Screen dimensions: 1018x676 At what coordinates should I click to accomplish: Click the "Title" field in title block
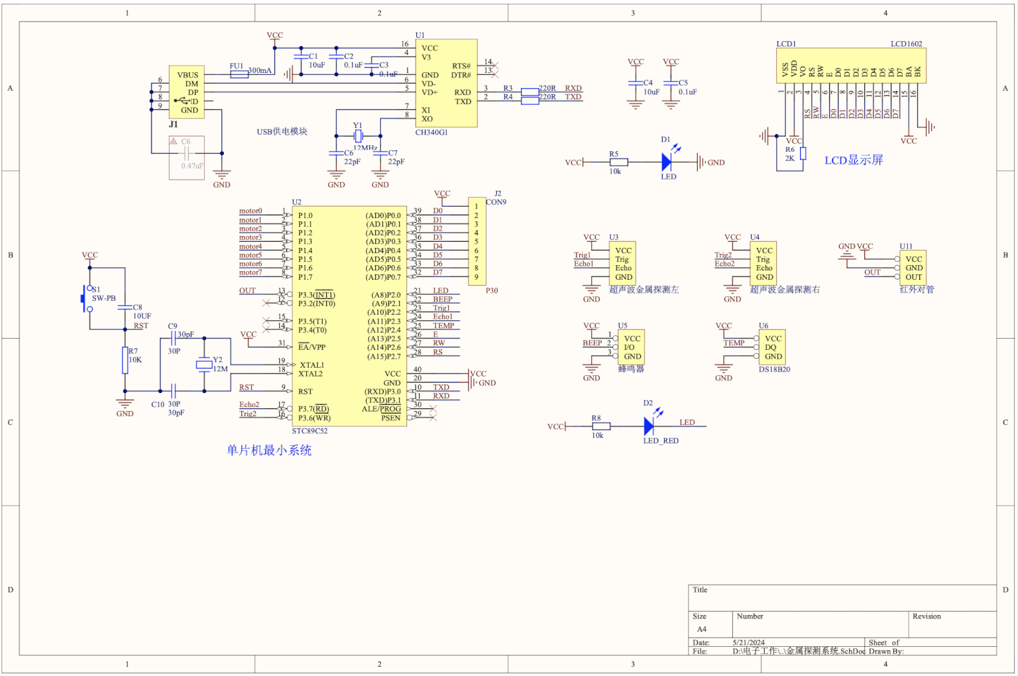coord(842,598)
